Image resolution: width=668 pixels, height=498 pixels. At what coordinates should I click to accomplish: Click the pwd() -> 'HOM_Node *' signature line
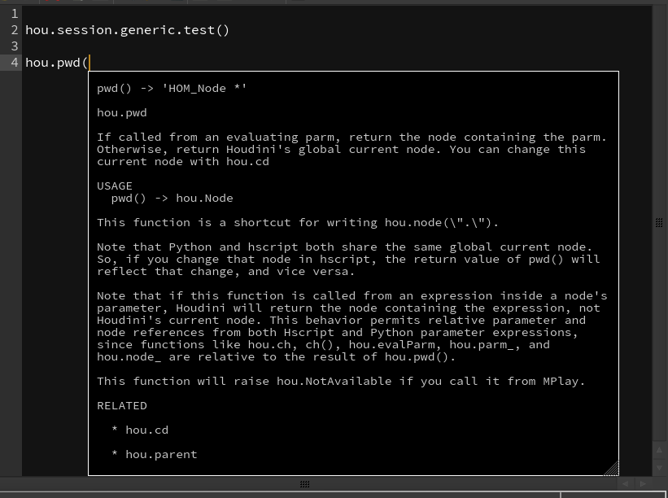pos(172,88)
